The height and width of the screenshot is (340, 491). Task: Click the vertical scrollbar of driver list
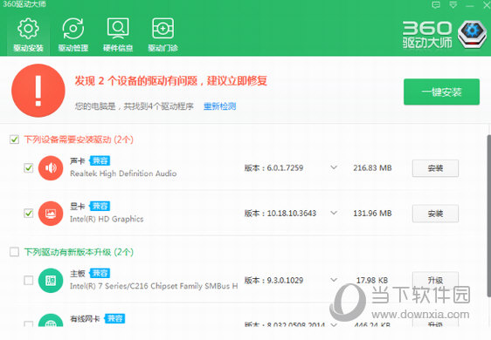[488, 215]
